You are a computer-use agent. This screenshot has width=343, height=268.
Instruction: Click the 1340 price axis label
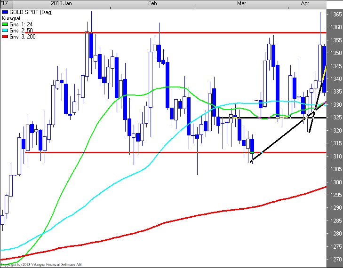pos(336,79)
